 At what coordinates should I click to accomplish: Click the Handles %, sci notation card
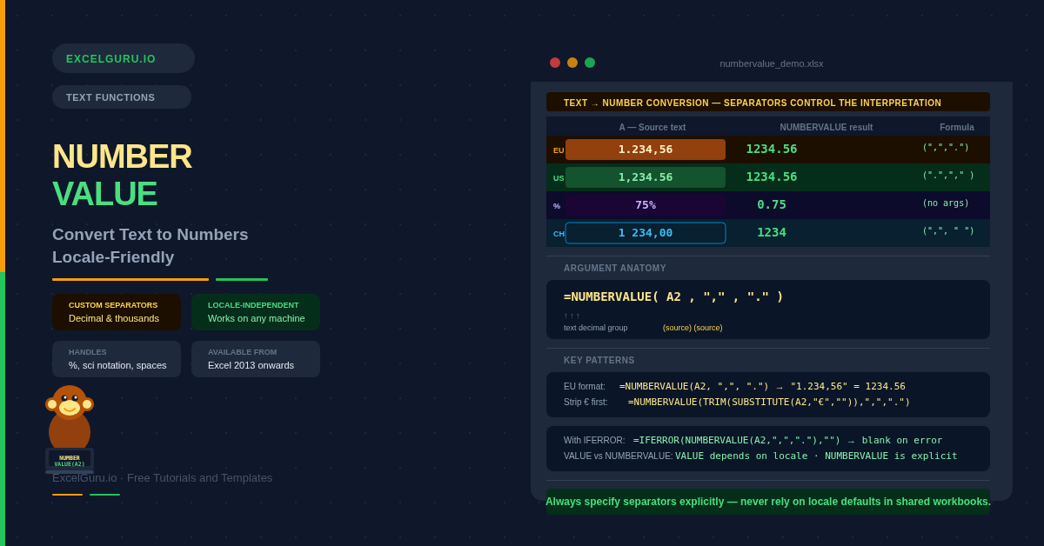117,359
